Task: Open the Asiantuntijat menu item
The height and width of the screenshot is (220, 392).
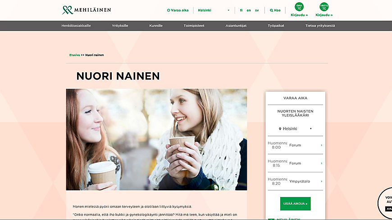Action: click(x=236, y=26)
